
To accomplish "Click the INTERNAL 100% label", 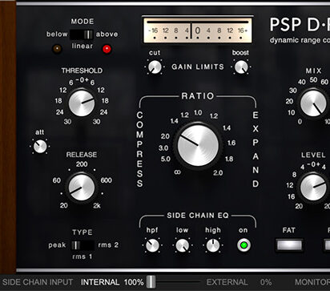I will (112, 282).
